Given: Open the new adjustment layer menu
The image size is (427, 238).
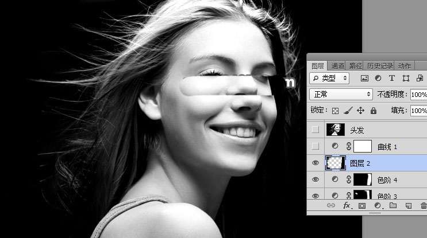Looking at the screenshot, I should click(378, 205).
